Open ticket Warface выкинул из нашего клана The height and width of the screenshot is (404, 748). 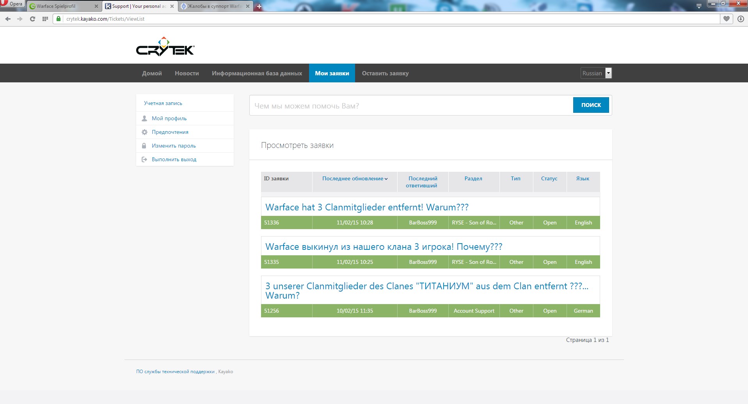click(x=384, y=247)
